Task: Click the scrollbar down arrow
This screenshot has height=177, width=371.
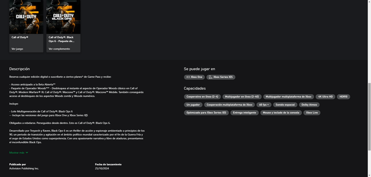Action: click(x=369, y=175)
